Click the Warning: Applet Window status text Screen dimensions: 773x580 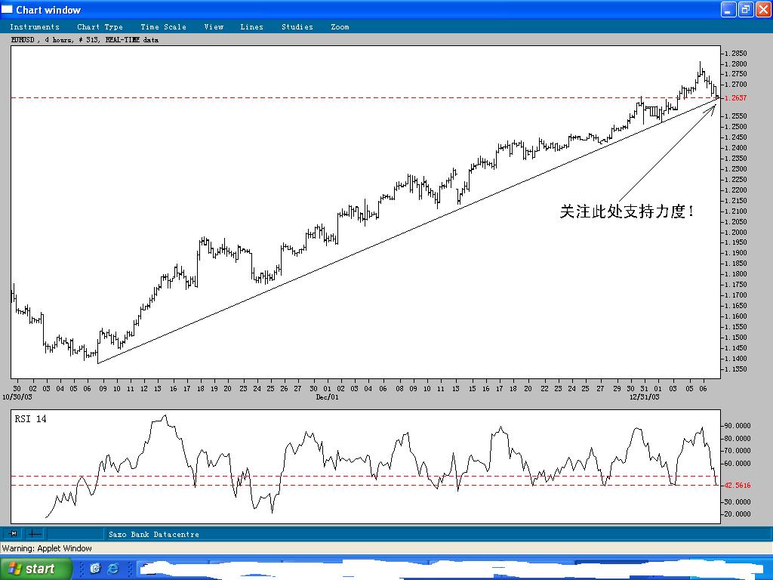coord(47,548)
